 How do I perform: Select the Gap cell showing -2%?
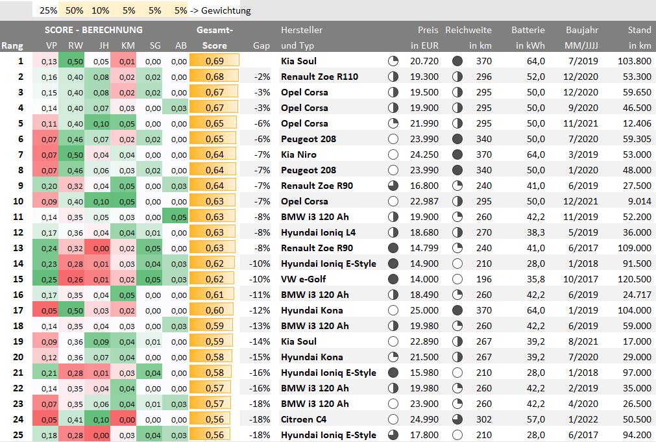pos(262,77)
